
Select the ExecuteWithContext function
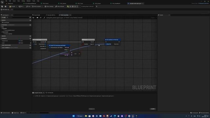10,30
